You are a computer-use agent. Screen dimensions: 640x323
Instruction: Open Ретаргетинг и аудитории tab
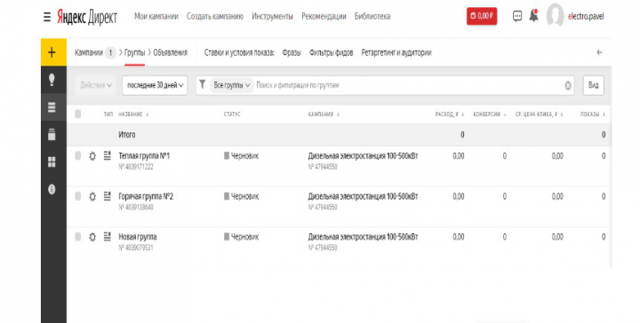(396, 52)
